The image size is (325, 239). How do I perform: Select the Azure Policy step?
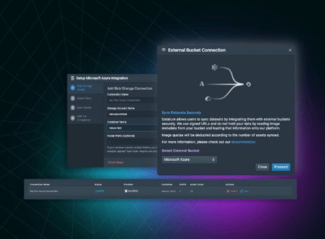coord(85,98)
